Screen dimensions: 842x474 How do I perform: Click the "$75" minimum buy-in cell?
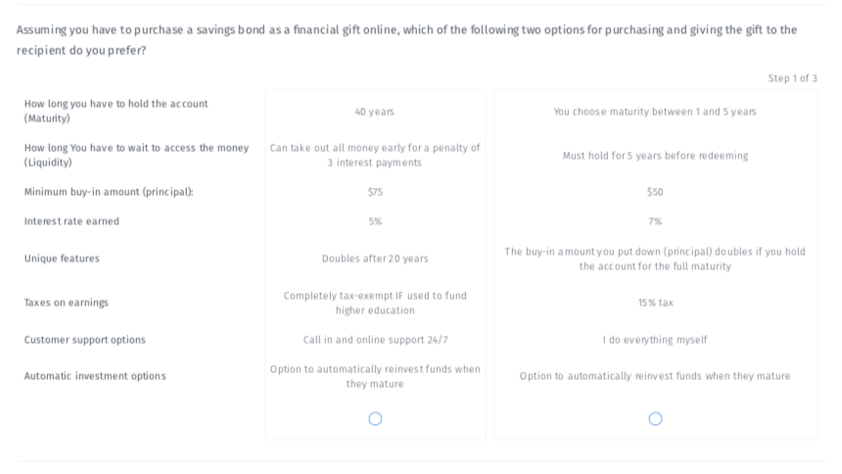point(375,192)
